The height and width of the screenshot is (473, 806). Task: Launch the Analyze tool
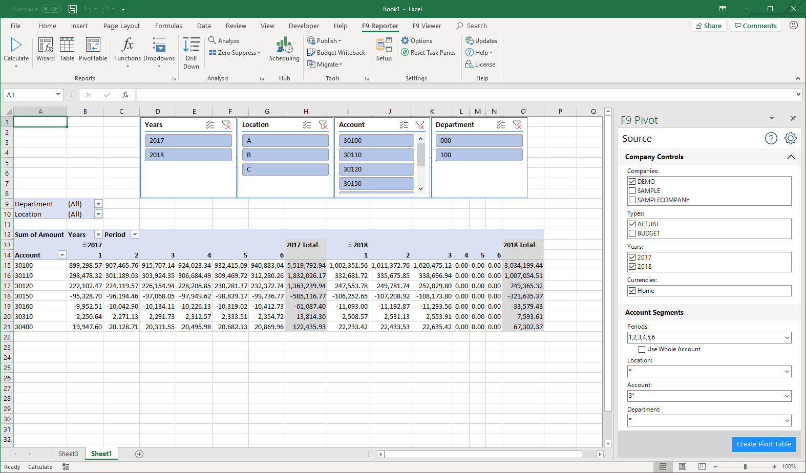(224, 40)
